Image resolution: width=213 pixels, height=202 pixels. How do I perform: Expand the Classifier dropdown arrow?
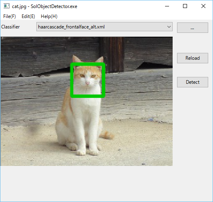click(169, 27)
